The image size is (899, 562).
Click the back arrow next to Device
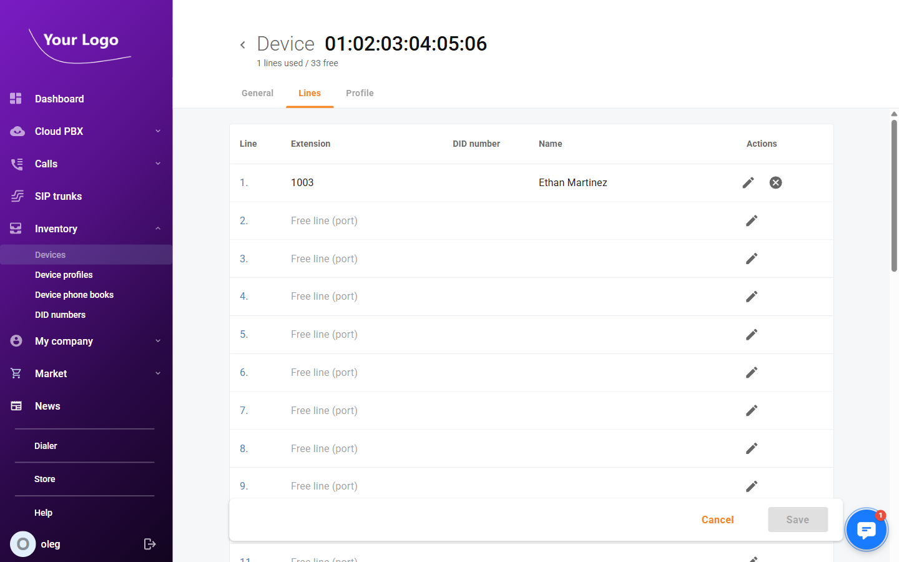[x=242, y=44]
